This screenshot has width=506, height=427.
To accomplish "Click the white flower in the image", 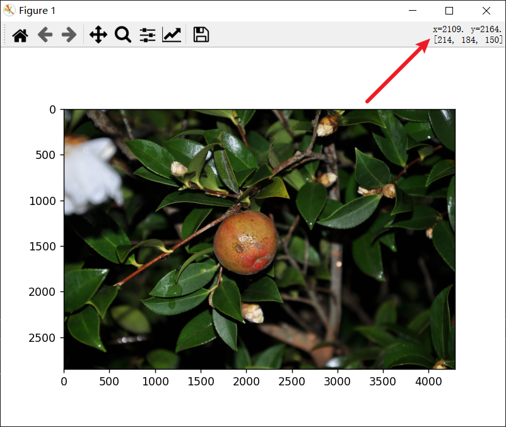I will (x=92, y=175).
